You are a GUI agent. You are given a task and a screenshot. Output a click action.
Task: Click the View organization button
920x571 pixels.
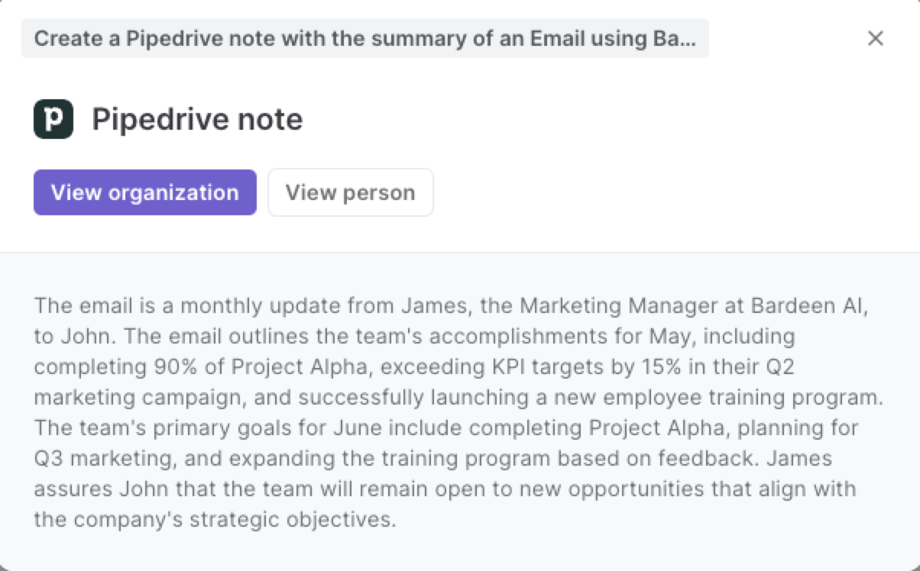coord(144,192)
